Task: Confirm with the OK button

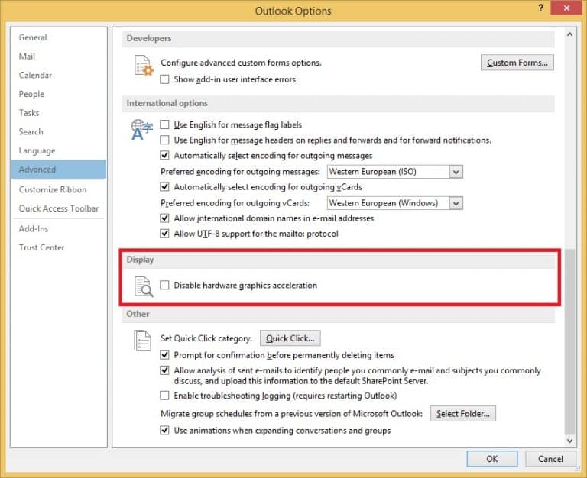Action: [492, 459]
